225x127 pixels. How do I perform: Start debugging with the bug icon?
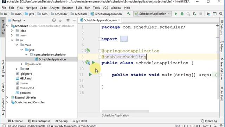coord(182,14)
